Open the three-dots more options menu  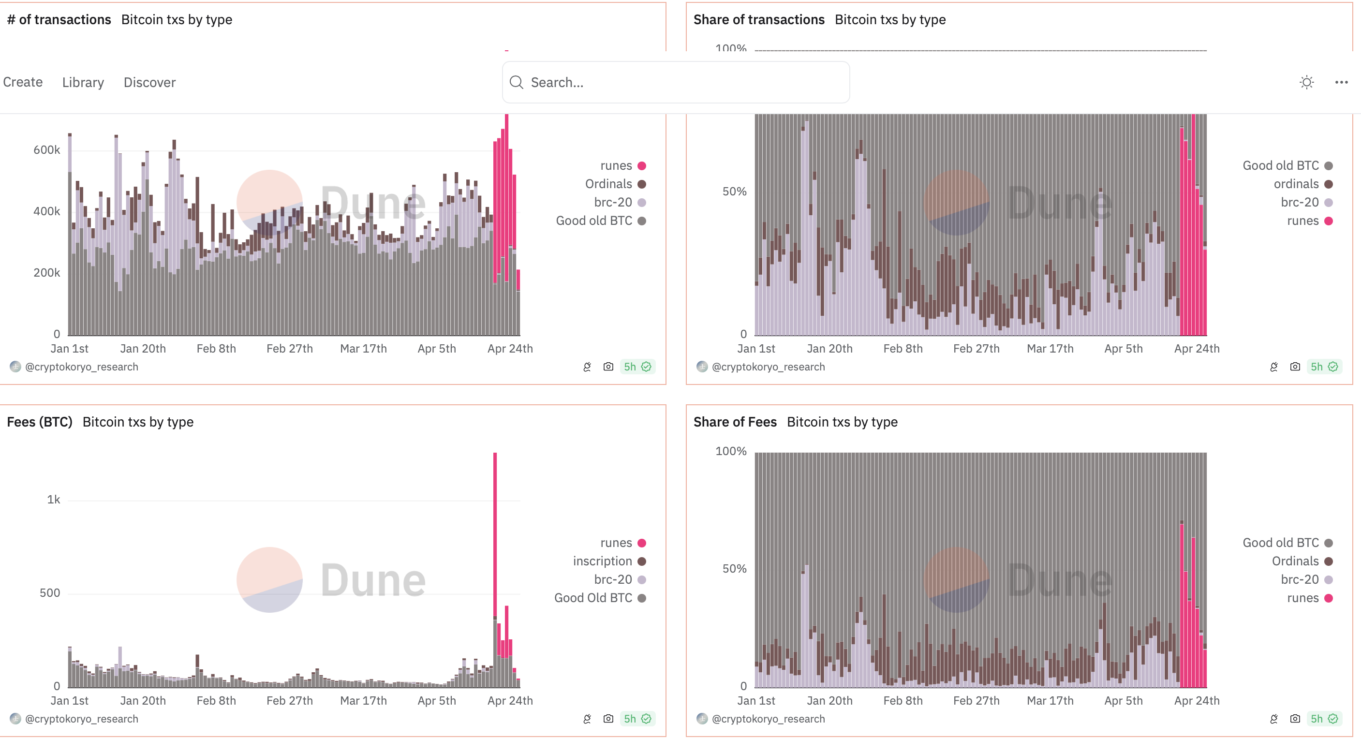point(1342,82)
